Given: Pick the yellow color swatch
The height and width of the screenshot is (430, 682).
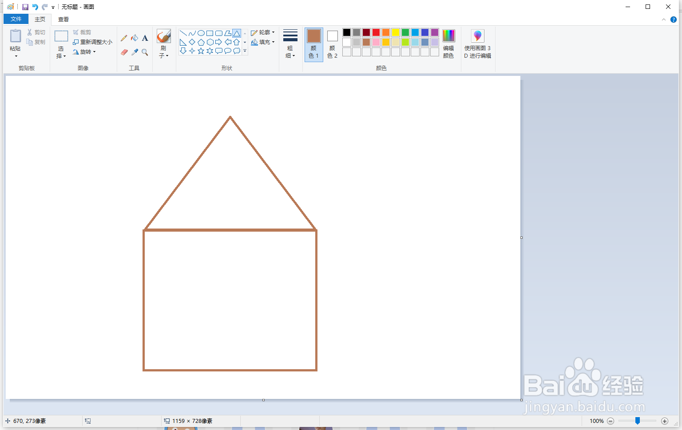Looking at the screenshot, I should 396,32.
